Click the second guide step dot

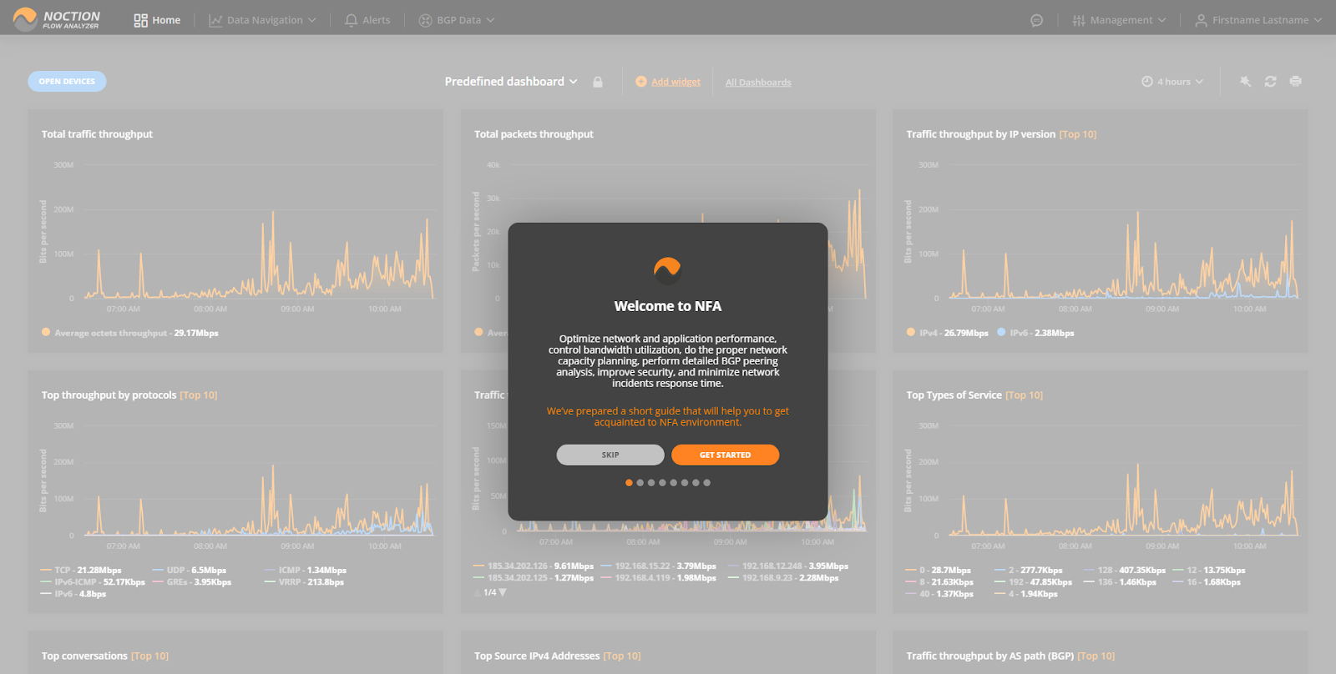640,483
